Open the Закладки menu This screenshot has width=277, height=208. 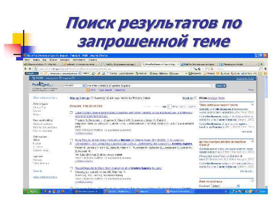(x=65, y=60)
